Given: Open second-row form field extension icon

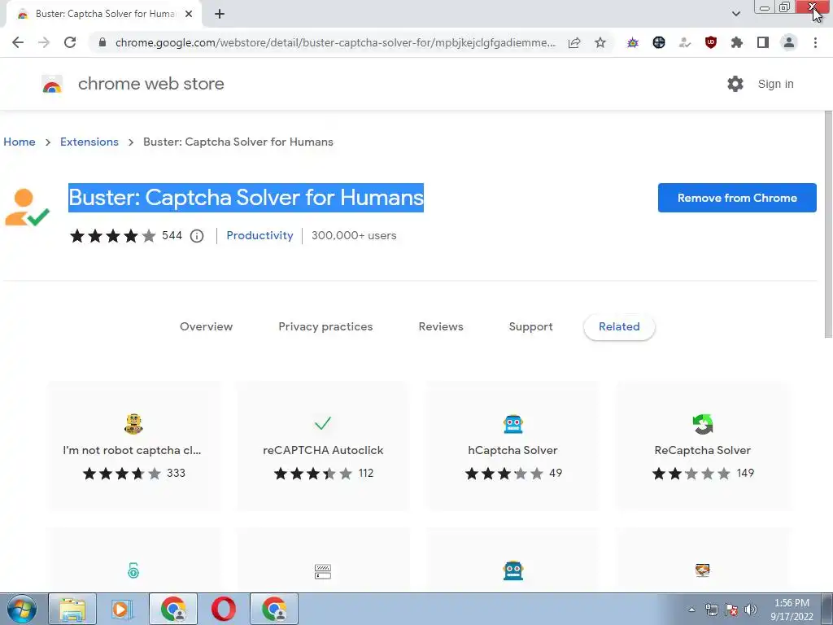Looking at the screenshot, I should (x=322, y=571).
